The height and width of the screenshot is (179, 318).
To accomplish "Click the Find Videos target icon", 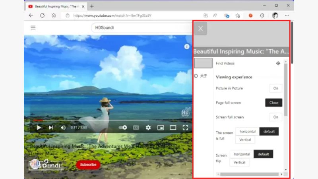I will [278, 63].
